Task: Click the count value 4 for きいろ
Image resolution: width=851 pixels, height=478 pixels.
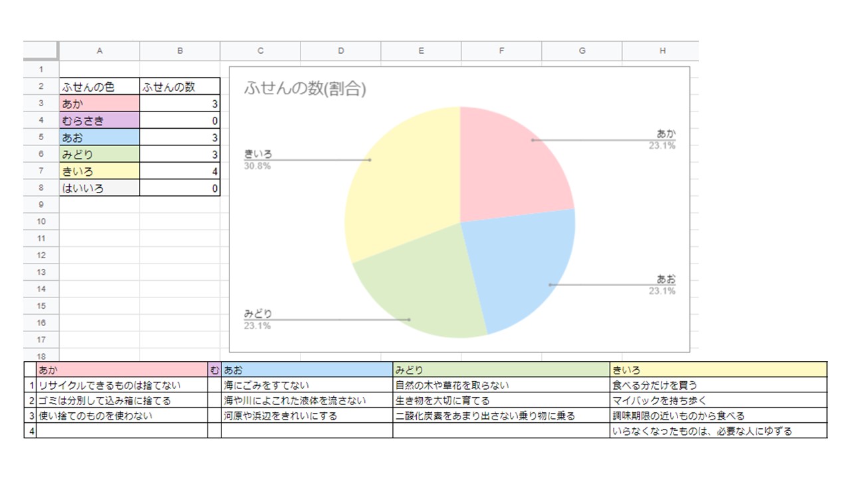Action: tap(180, 171)
